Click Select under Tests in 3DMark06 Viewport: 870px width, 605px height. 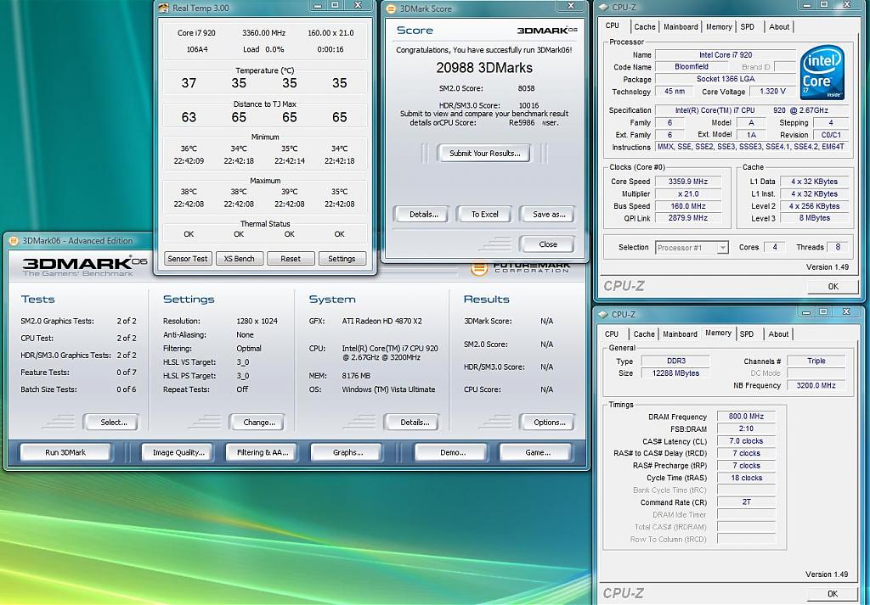click(113, 423)
